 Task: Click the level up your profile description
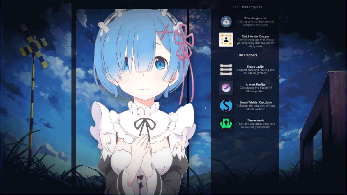point(256,125)
